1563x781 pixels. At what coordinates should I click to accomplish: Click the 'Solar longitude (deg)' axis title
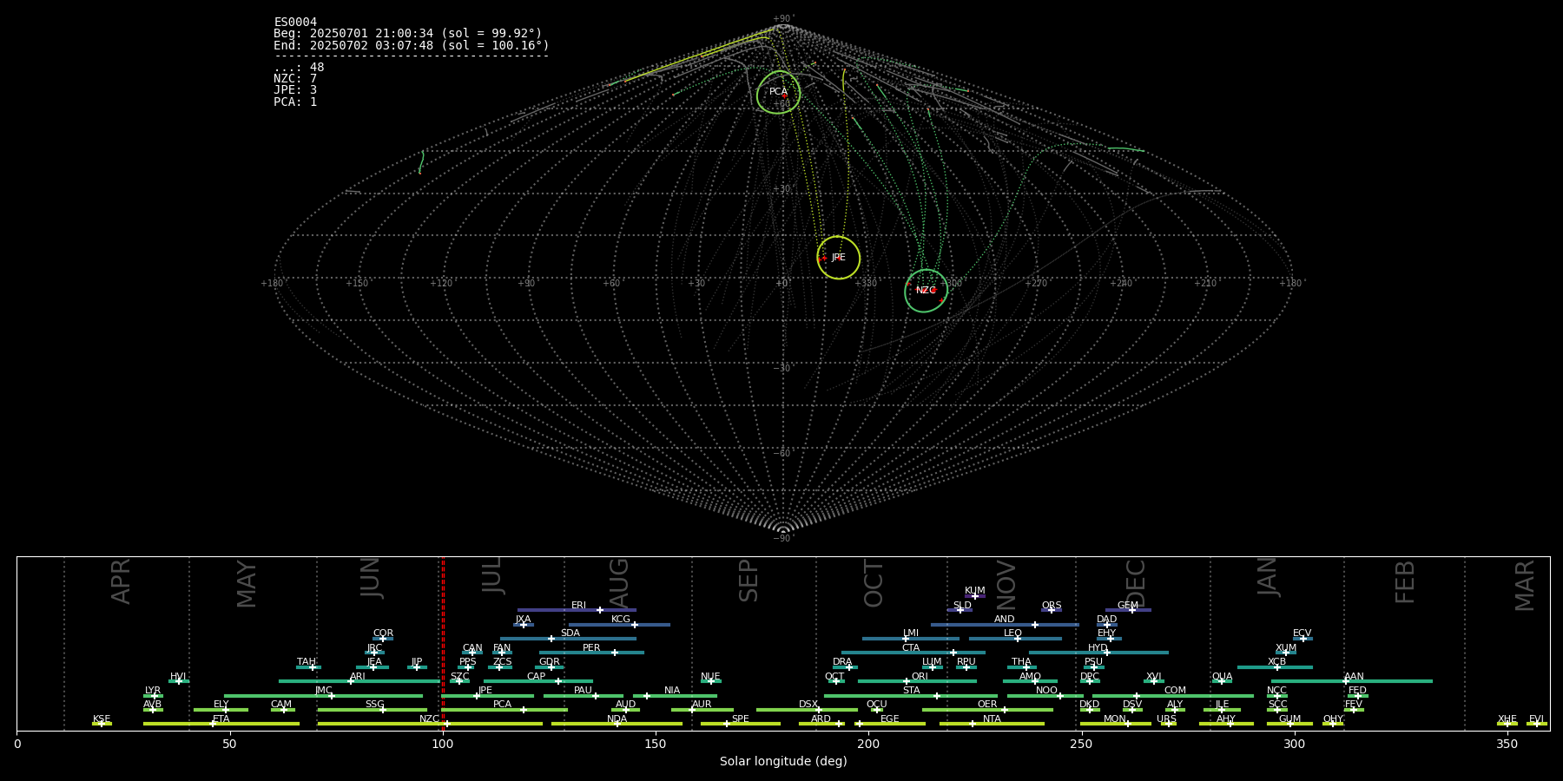pyautogui.click(x=783, y=762)
